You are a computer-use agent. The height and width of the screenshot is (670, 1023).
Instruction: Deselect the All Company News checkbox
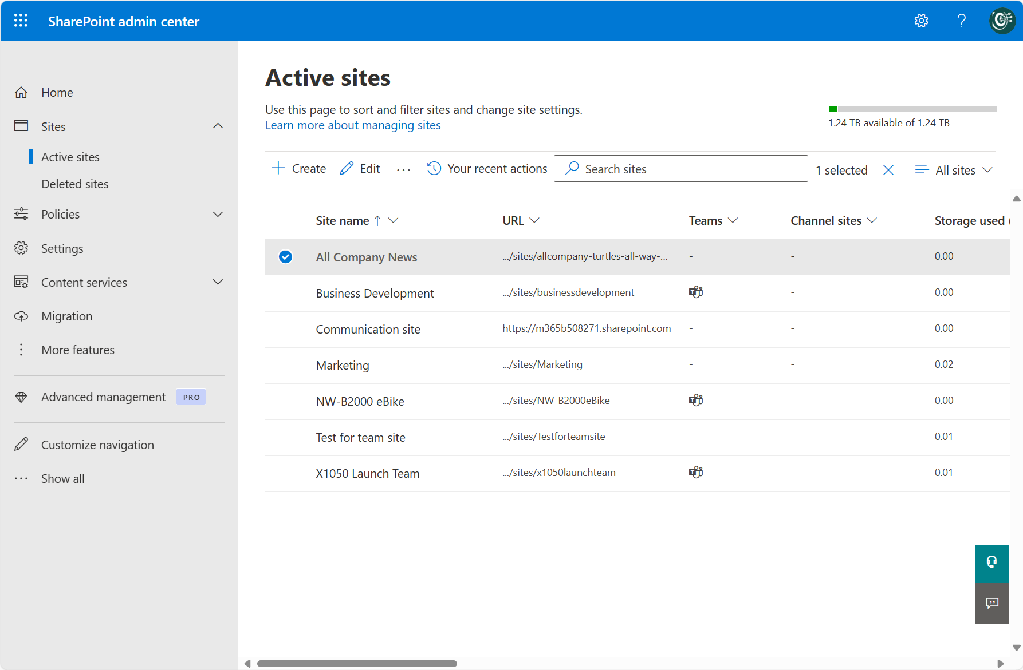[285, 257]
